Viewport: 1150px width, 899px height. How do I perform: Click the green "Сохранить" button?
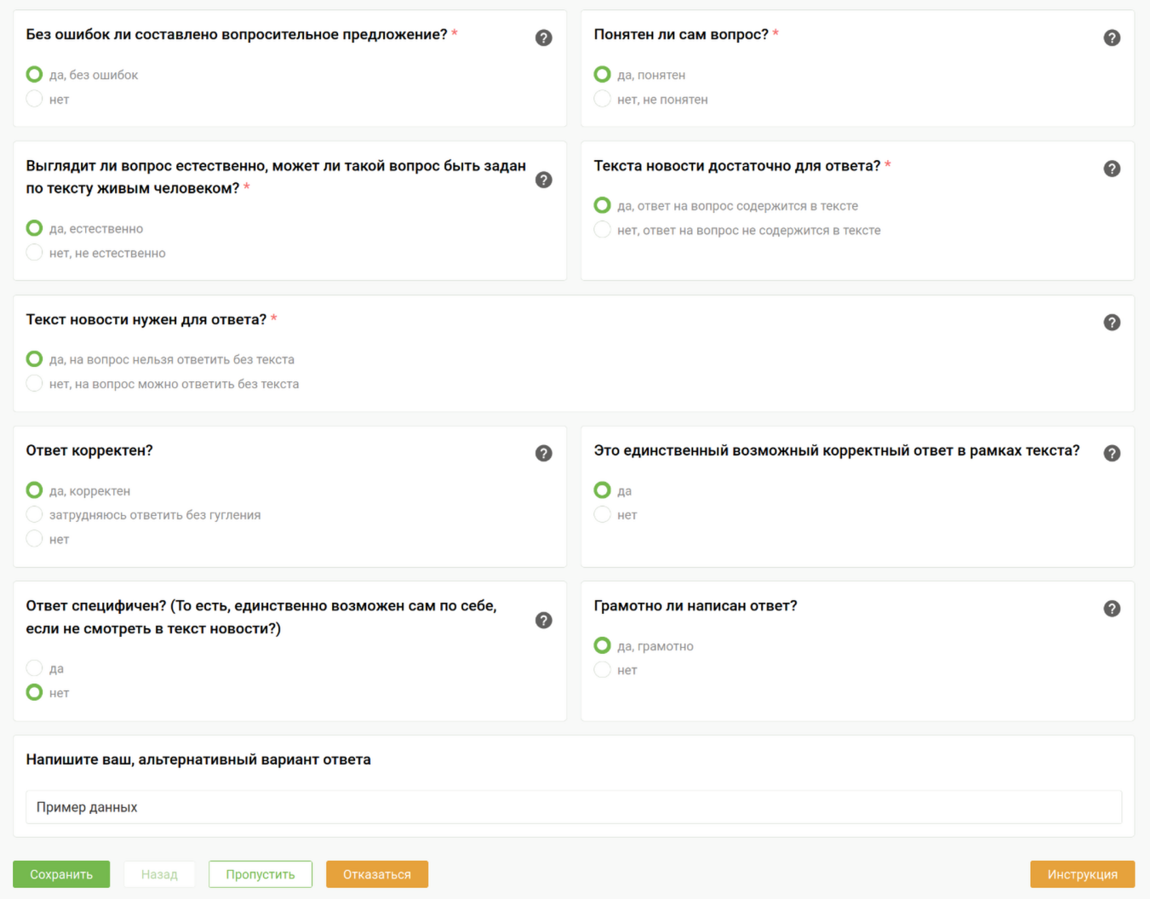coord(61,874)
